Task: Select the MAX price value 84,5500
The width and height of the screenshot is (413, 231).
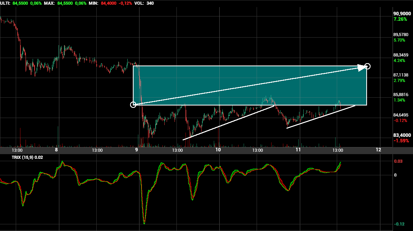Action: point(65,4)
